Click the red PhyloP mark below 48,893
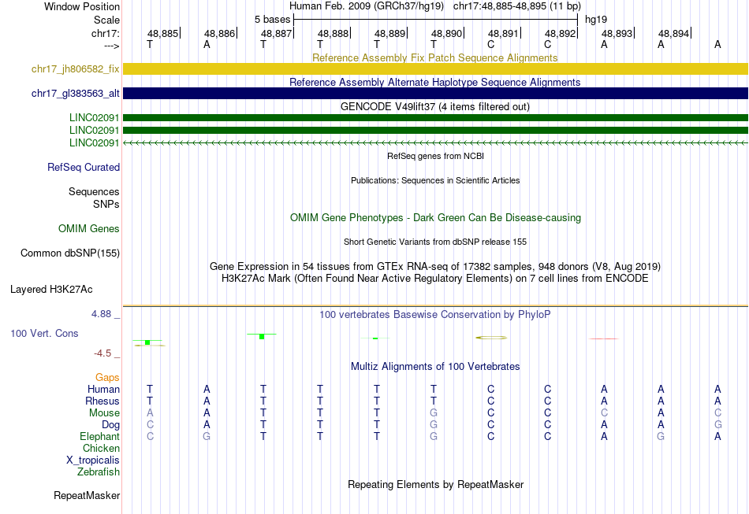The width and height of the screenshot is (749, 514). coord(604,338)
